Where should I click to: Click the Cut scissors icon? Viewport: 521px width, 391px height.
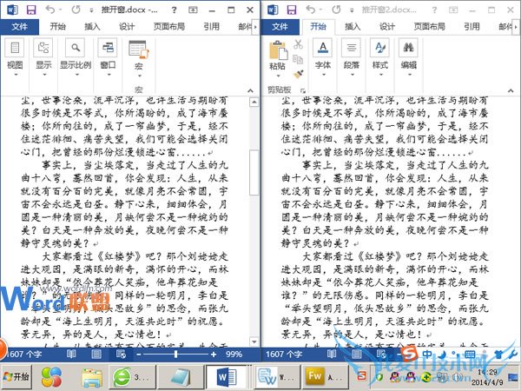point(298,44)
